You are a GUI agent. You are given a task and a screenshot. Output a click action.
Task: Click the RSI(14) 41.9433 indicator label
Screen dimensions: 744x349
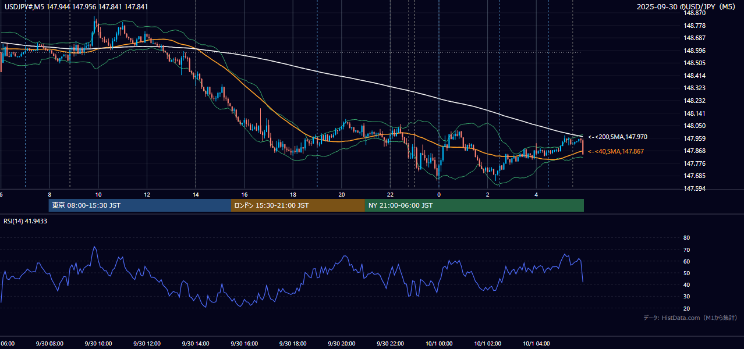click(x=26, y=221)
